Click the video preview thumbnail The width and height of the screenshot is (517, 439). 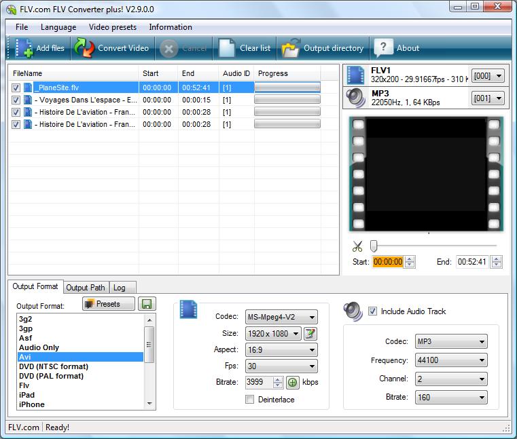coord(426,174)
